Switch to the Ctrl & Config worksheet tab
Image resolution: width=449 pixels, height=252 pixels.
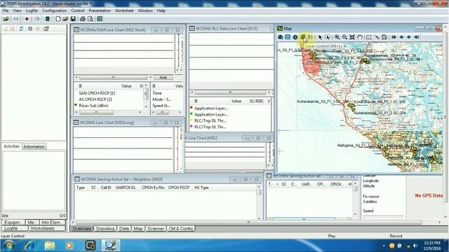point(181,229)
